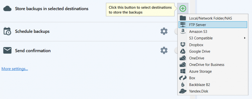The height and width of the screenshot is (99, 252).
Task: Click the Google Drive triangle icon
Action: (x=183, y=51)
